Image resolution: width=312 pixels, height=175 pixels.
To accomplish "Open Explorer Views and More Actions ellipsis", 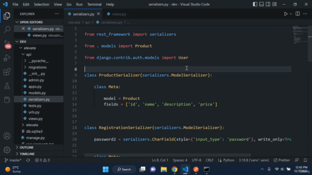I will point(57,14).
